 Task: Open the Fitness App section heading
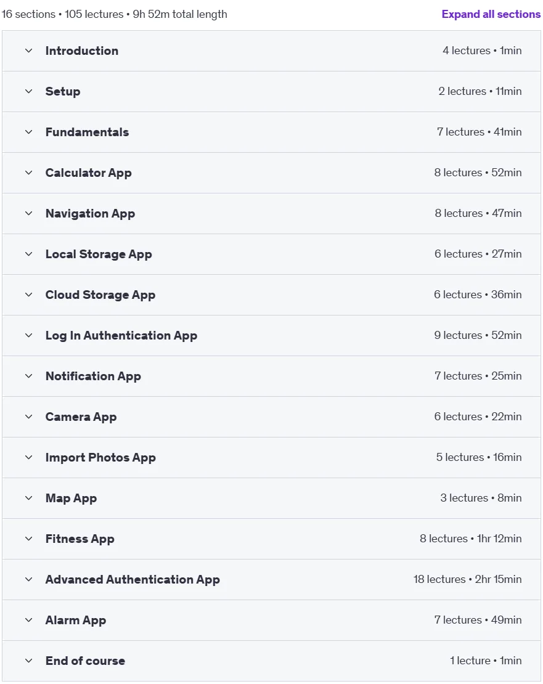[80, 539]
